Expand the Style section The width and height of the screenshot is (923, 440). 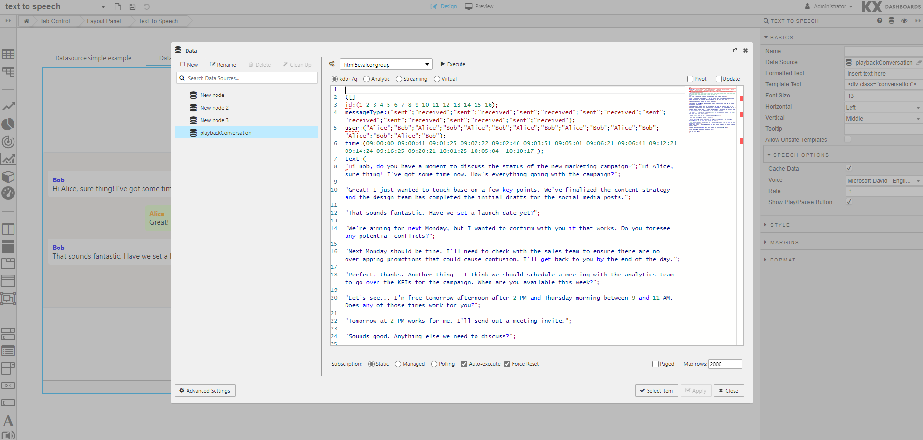pos(779,225)
